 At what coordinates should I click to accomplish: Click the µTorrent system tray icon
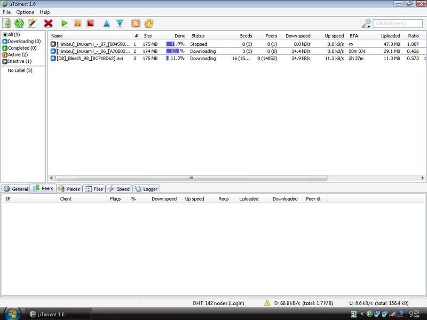pyautogui.click(x=370, y=314)
